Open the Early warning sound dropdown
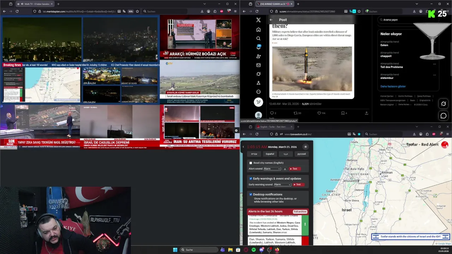 coord(282,185)
